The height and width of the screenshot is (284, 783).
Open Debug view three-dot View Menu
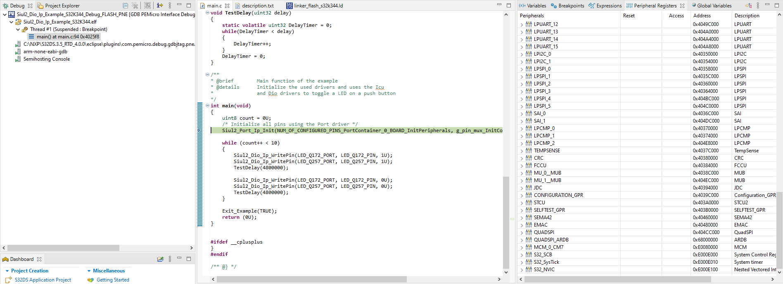170,5
